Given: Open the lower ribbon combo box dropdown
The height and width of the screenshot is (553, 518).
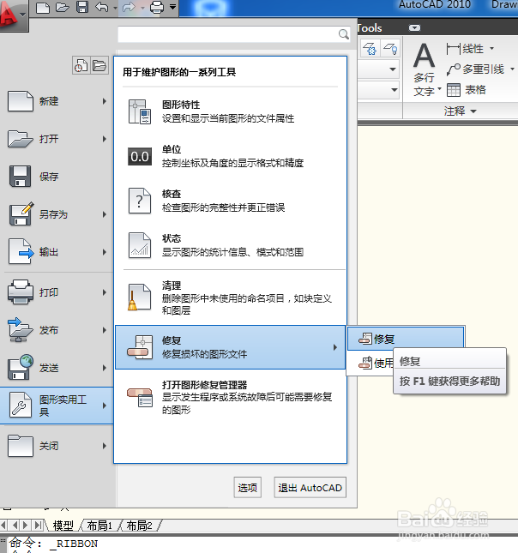Looking at the screenshot, I should click(x=395, y=90).
